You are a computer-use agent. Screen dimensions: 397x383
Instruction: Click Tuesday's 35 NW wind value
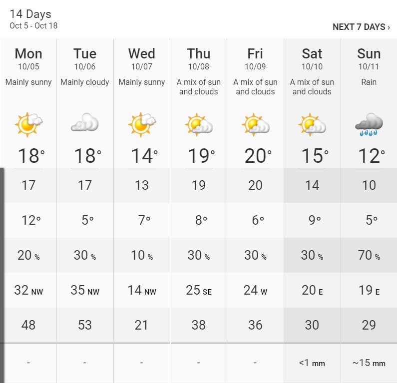click(x=85, y=290)
